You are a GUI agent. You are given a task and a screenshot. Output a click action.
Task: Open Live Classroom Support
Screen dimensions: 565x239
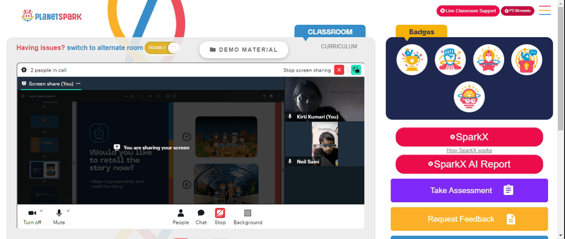(468, 11)
